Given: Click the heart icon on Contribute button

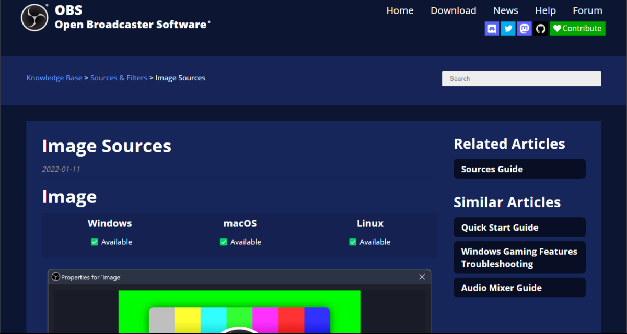Looking at the screenshot, I should point(557,29).
